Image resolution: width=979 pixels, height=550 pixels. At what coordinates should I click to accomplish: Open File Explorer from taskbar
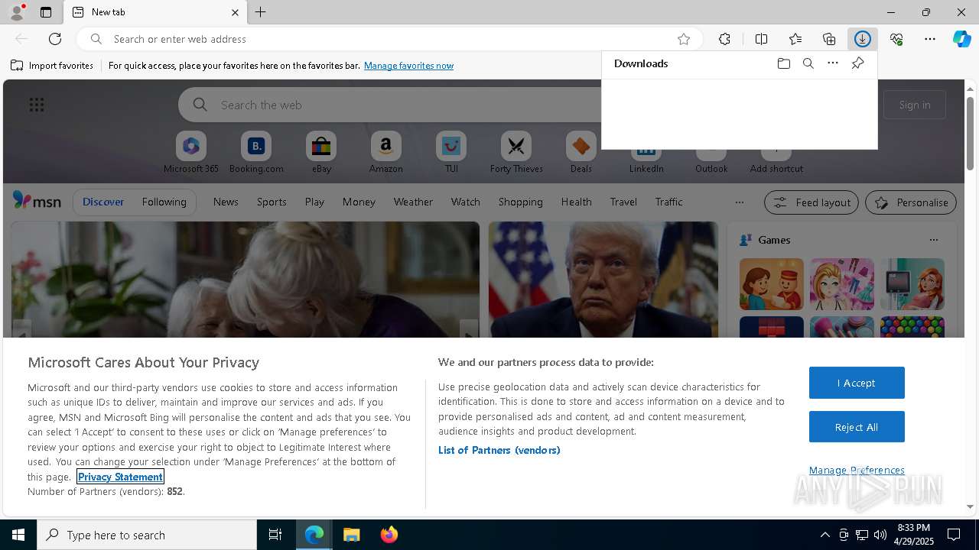[x=352, y=535]
